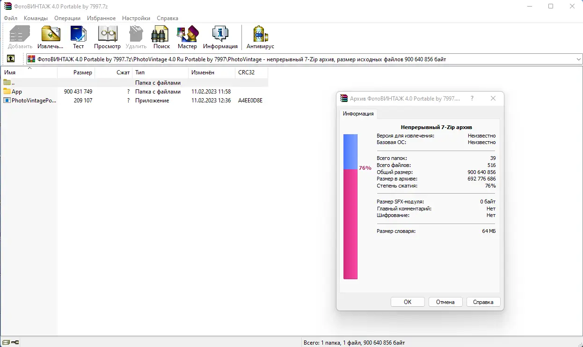Go up one folder level arrow icon

(11, 59)
